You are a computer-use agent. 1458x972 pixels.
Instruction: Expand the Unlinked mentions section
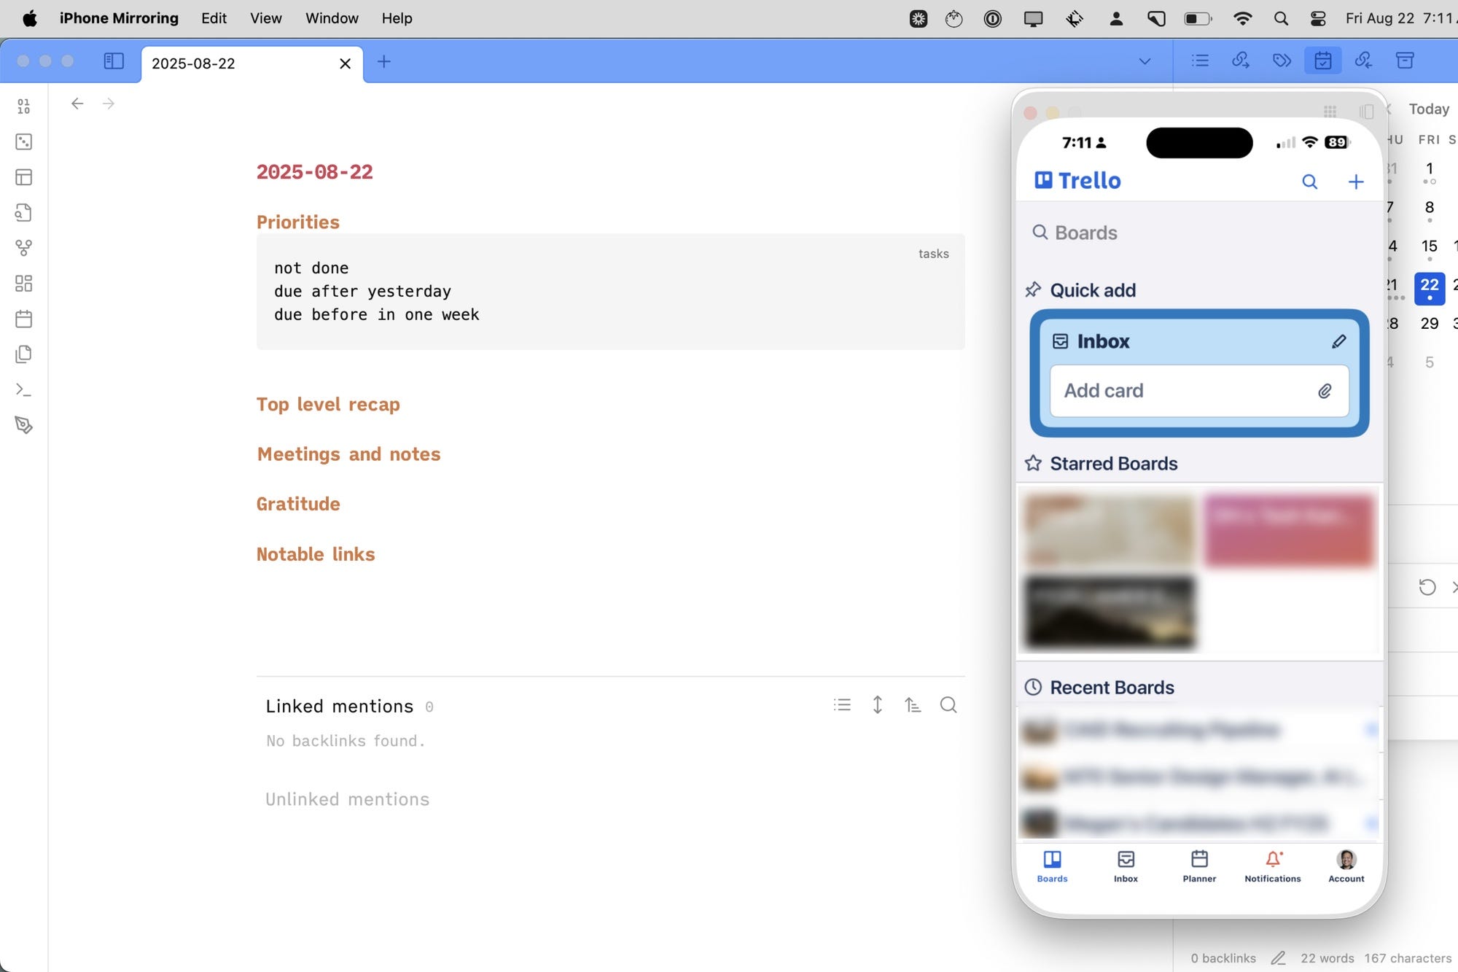(x=347, y=799)
